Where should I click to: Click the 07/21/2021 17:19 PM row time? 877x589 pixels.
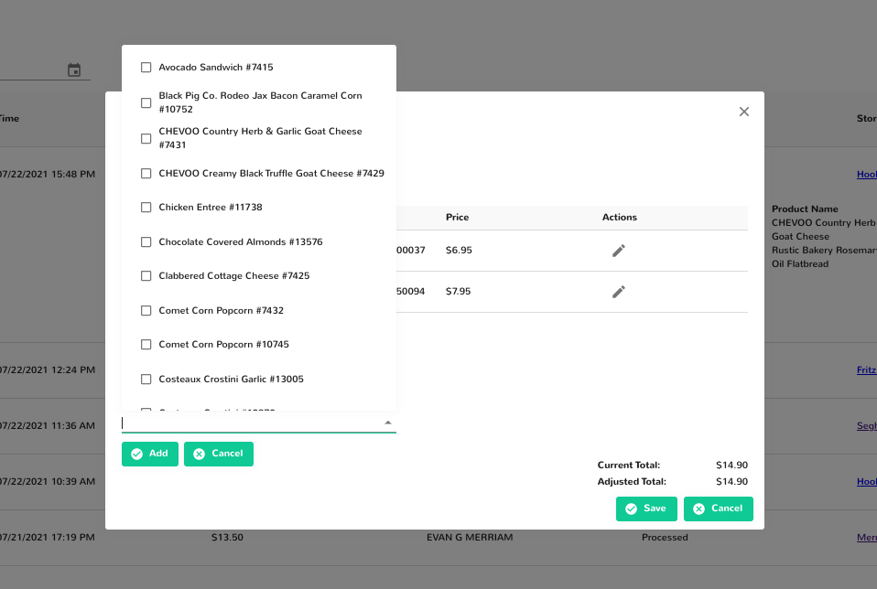point(47,538)
